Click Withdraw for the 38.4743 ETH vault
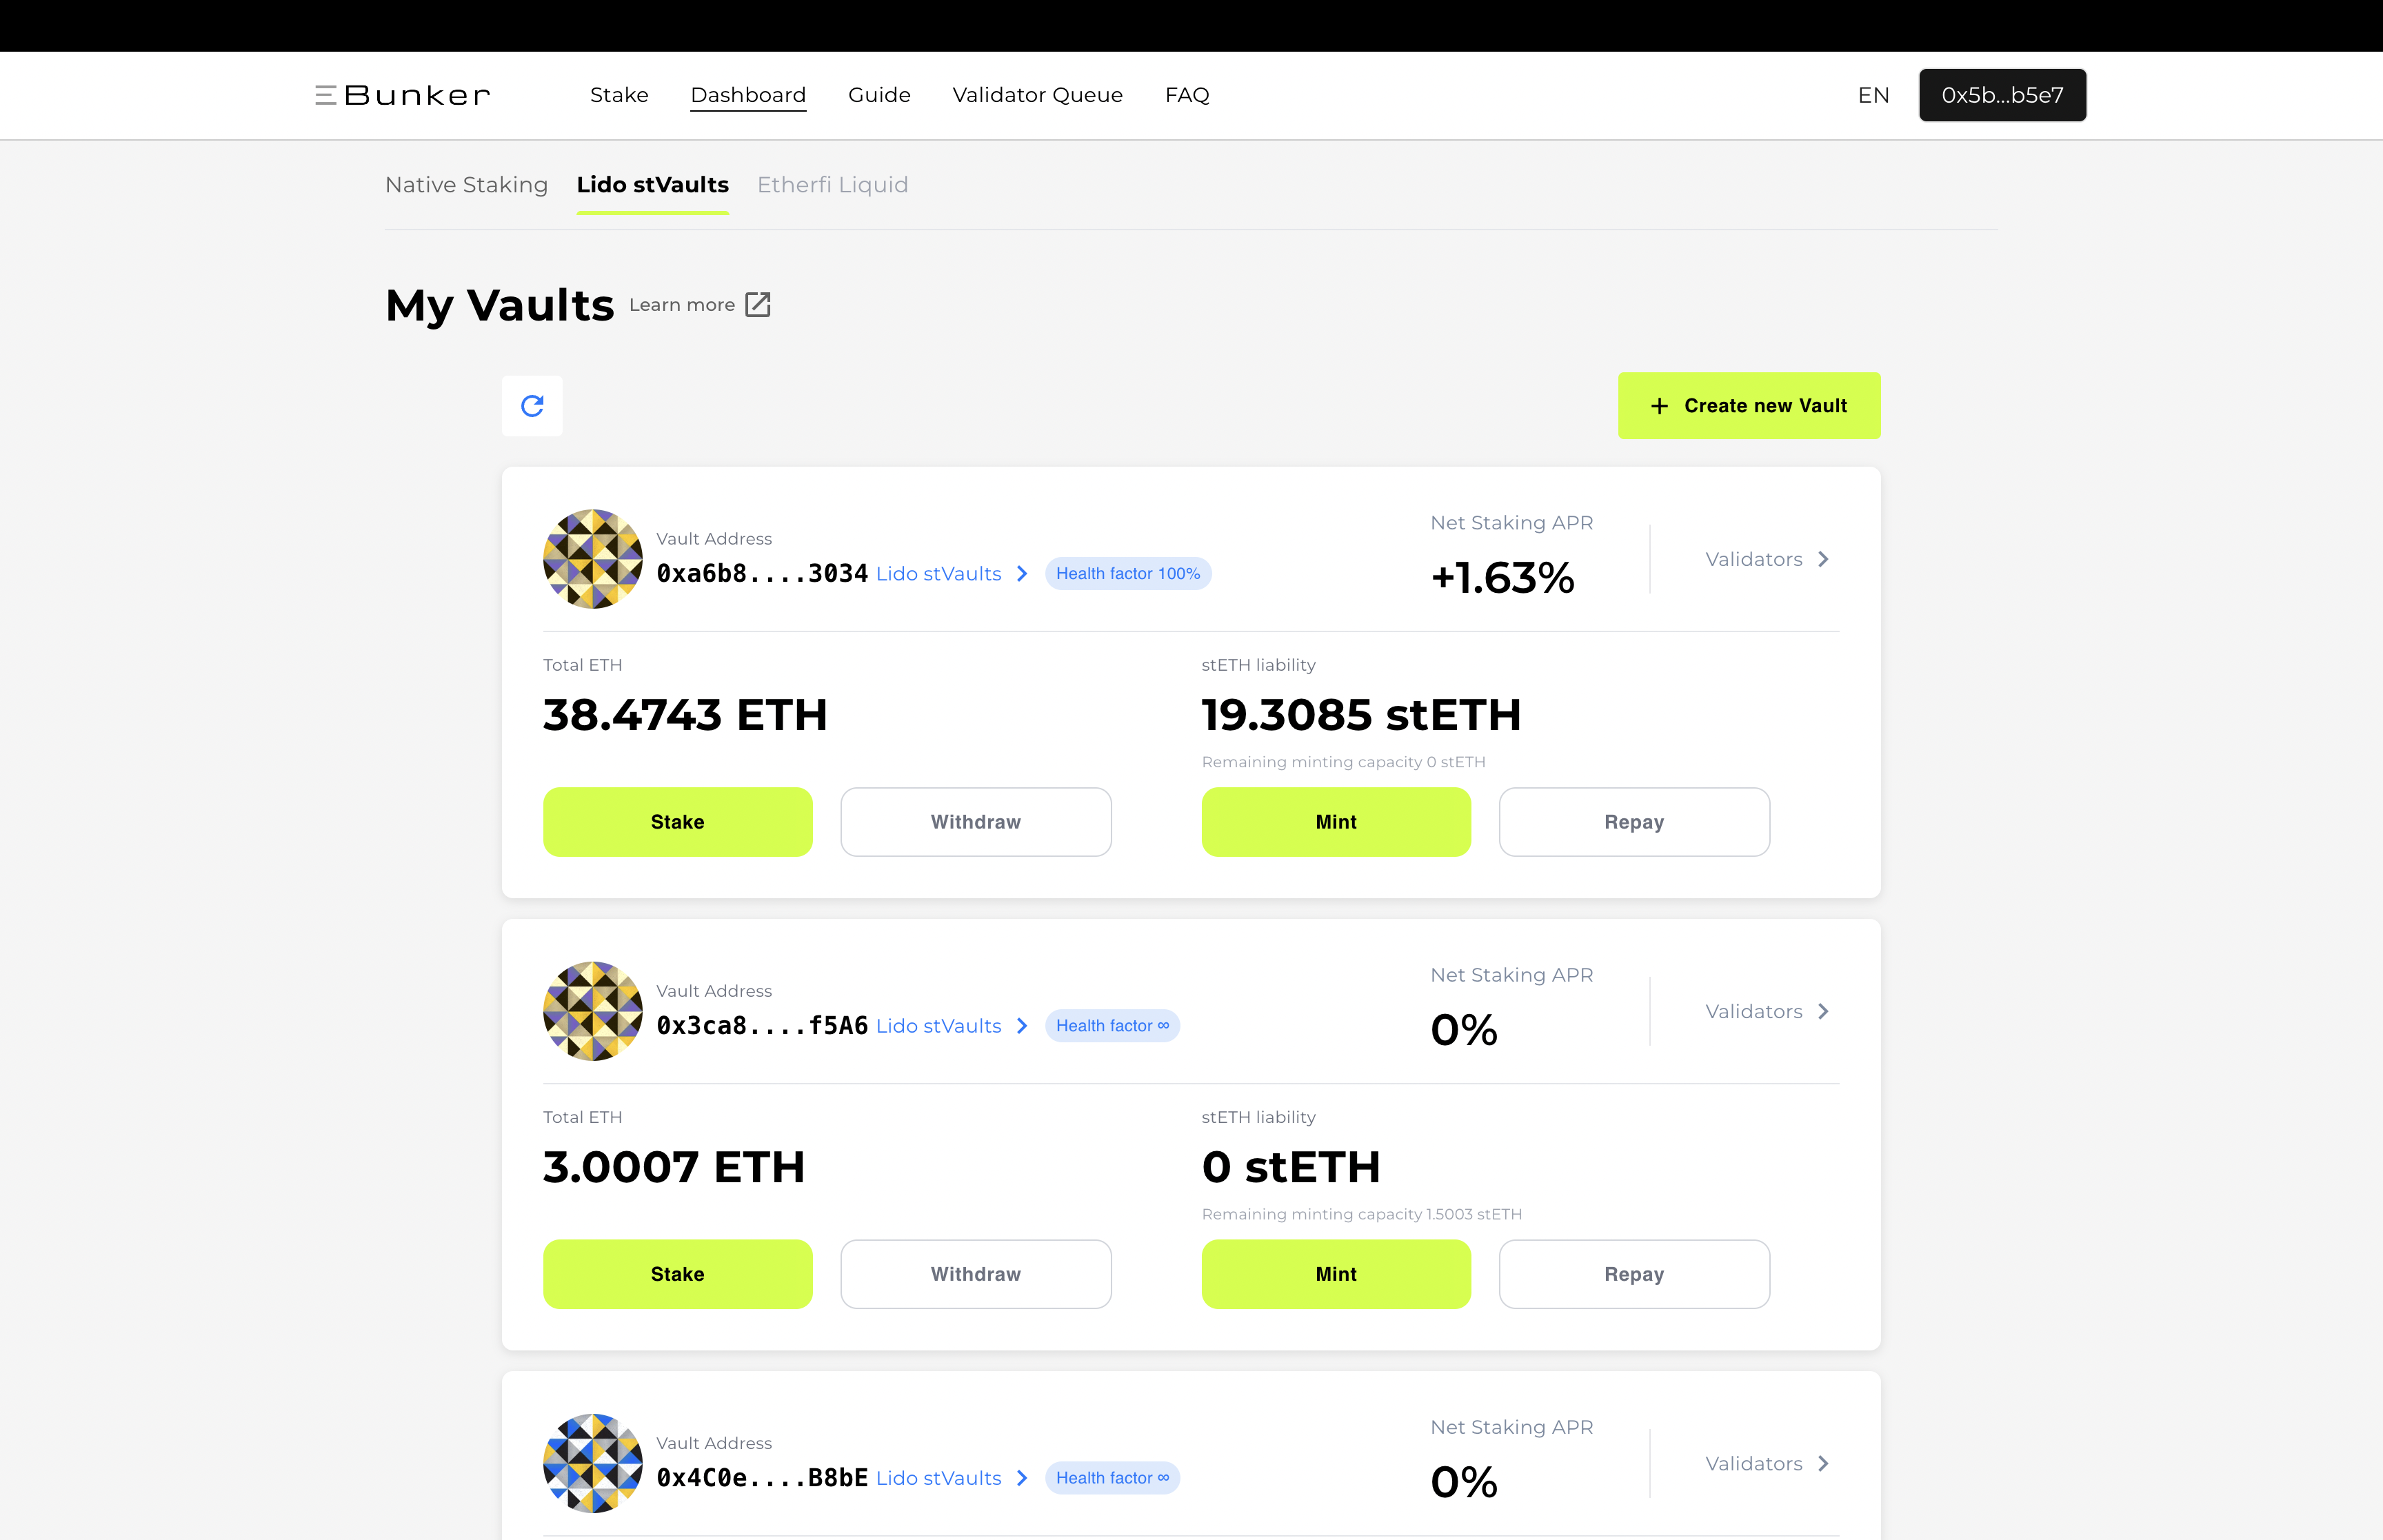2383x1540 pixels. 975,821
